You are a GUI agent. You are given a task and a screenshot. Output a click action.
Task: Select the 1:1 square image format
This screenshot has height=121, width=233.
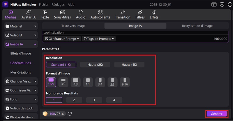tap(88, 82)
